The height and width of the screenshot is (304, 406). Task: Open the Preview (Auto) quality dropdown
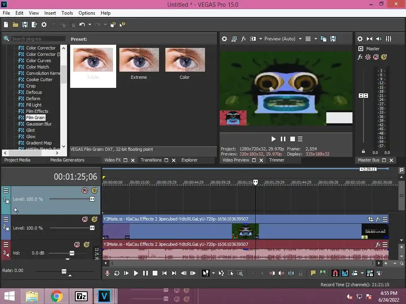point(300,39)
